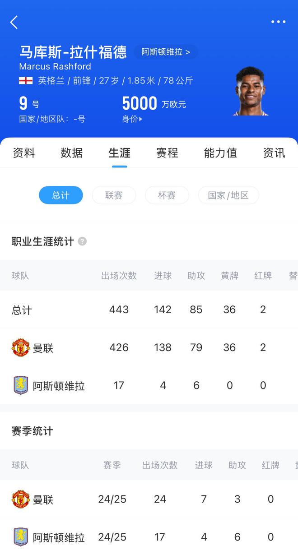The width and height of the screenshot is (298, 555).
Task: Switch to the 赛程 tab
Action: click(167, 153)
